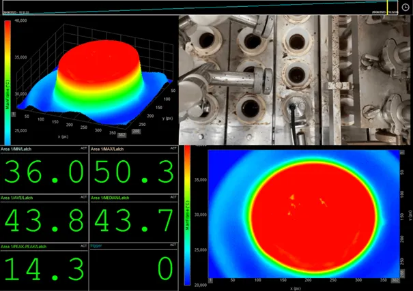This screenshot has height=291, width=413.
Task: Click the ACT indicator on Area 1/MIN/Latch
Action: click(84, 149)
